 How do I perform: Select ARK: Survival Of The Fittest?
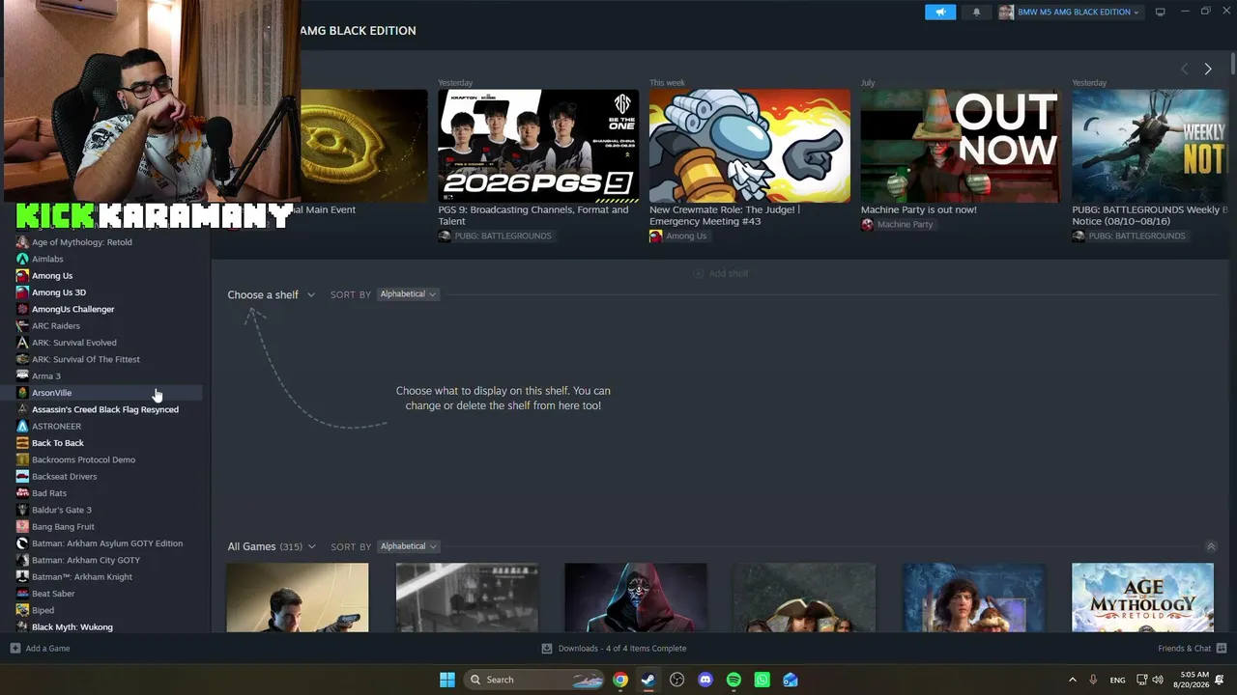[86, 359]
